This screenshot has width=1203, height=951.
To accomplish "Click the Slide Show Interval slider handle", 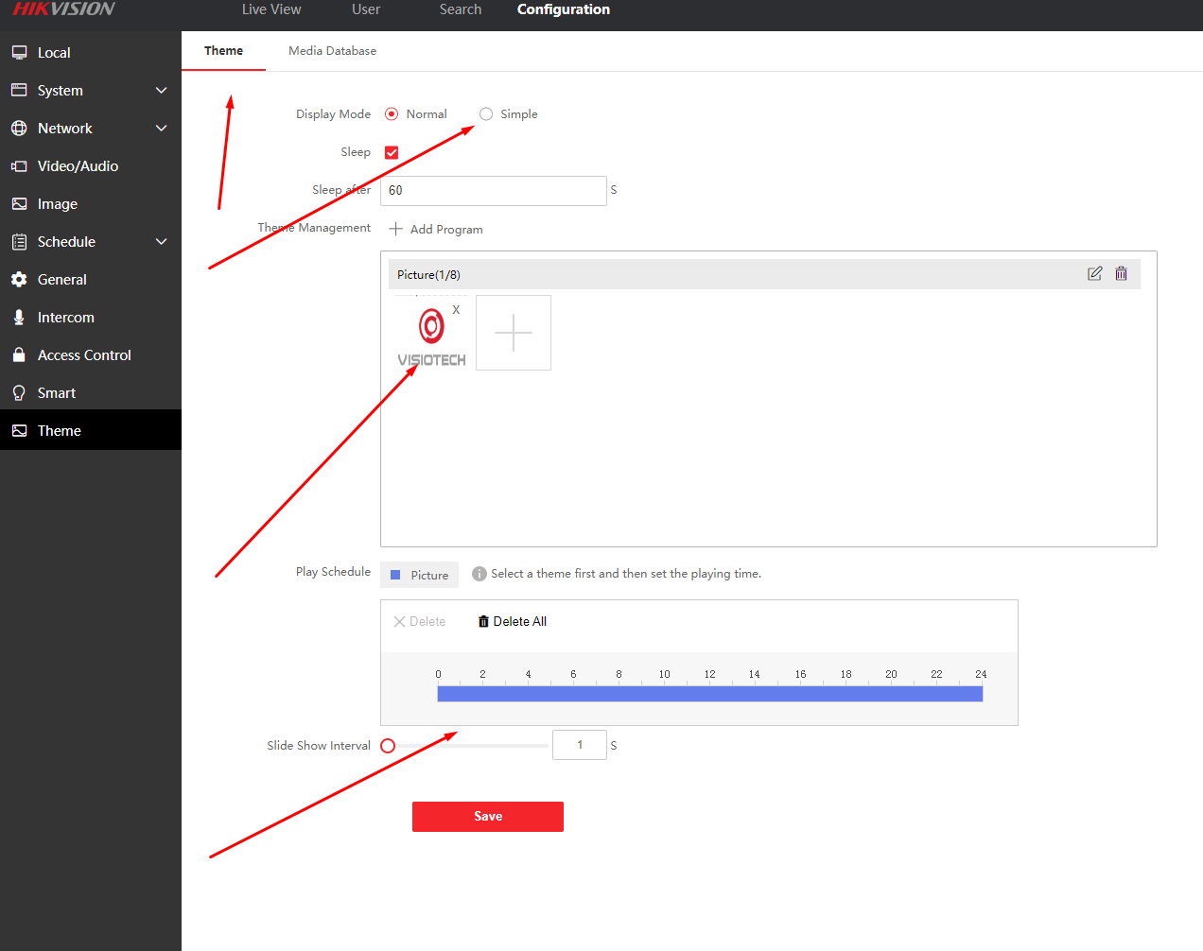I will coord(388,746).
